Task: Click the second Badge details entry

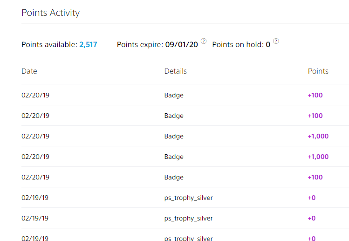Action: coord(174,116)
